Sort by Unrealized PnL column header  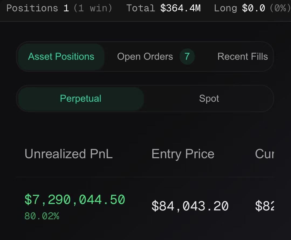click(69, 154)
